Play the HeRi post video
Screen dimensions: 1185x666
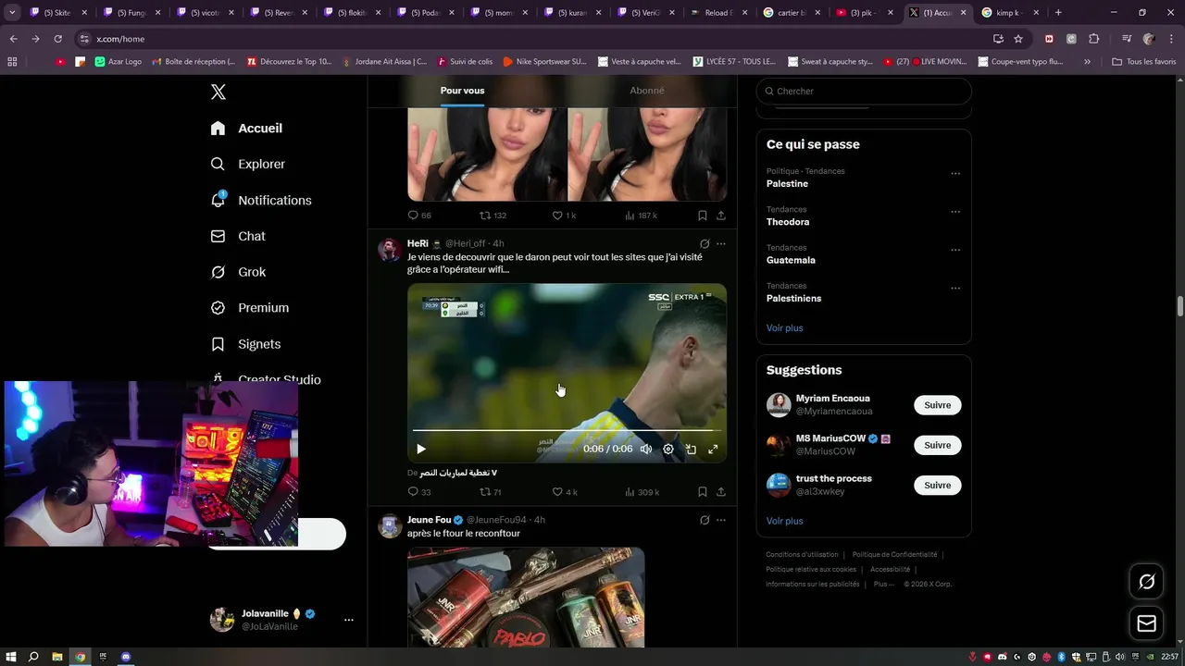click(x=420, y=449)
